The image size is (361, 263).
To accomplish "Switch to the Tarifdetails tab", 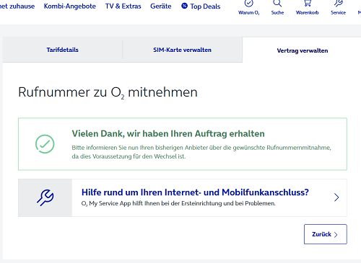I will 63,50.
